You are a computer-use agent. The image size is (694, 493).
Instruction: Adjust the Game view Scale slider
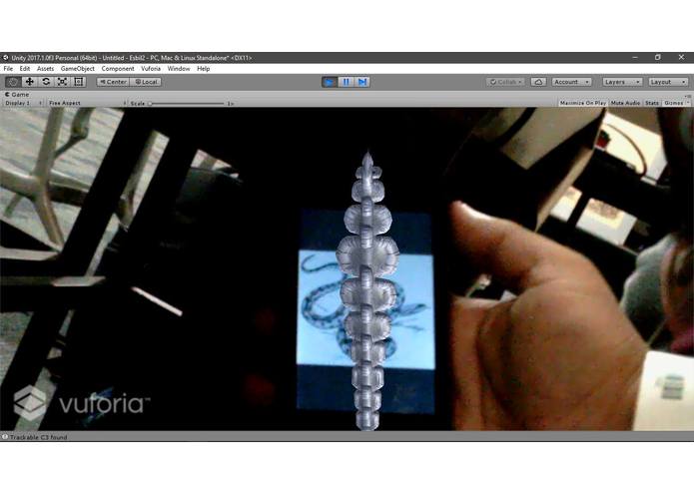(x=187, y=104)
